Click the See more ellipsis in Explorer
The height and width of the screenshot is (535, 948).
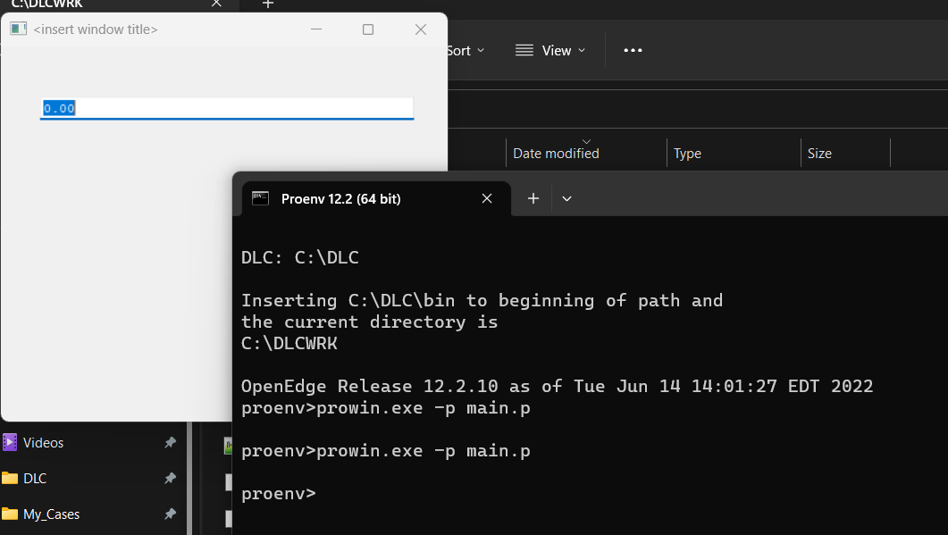(633, 50)
